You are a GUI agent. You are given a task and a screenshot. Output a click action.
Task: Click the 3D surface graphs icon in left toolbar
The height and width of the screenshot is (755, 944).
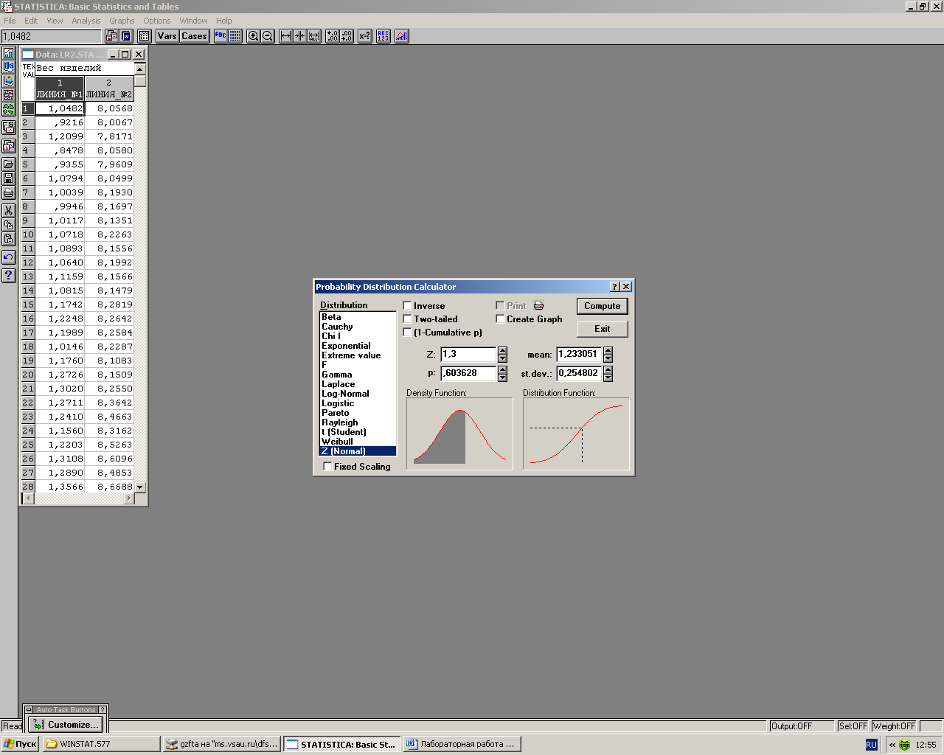[8, 81]
